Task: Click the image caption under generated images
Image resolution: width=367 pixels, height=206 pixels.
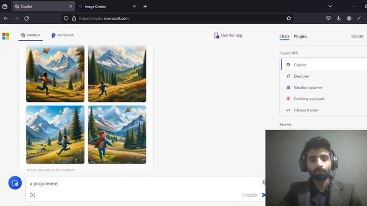Action: [x=50, y=171]
